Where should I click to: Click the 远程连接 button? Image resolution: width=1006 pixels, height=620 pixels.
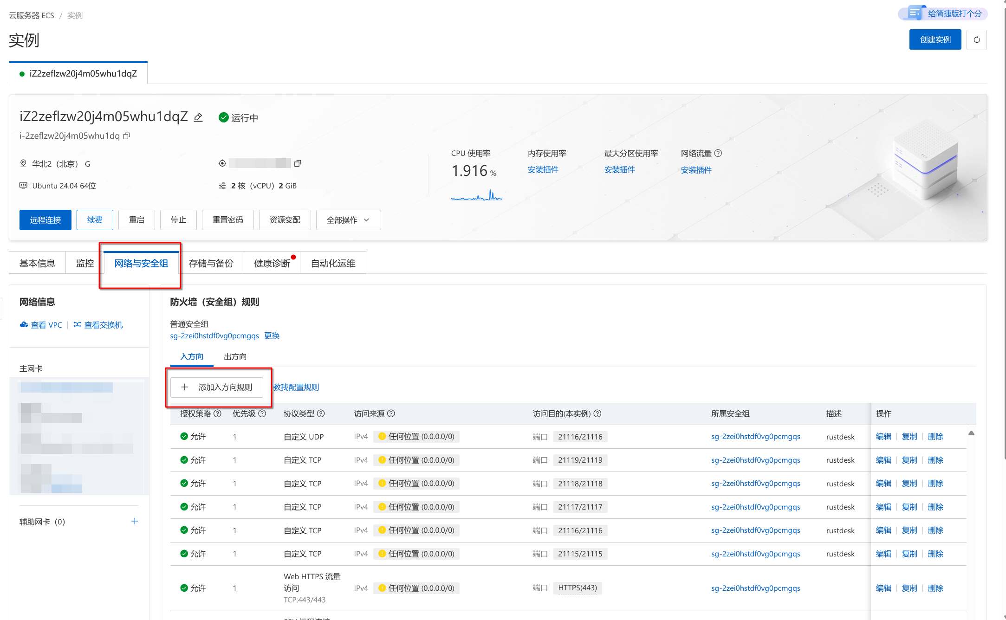pos(45,220)
